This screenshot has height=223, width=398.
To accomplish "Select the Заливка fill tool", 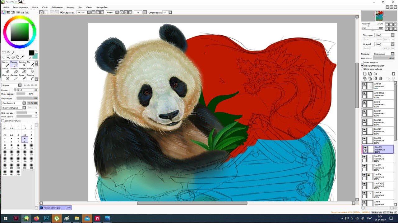I will coord(14,71).
